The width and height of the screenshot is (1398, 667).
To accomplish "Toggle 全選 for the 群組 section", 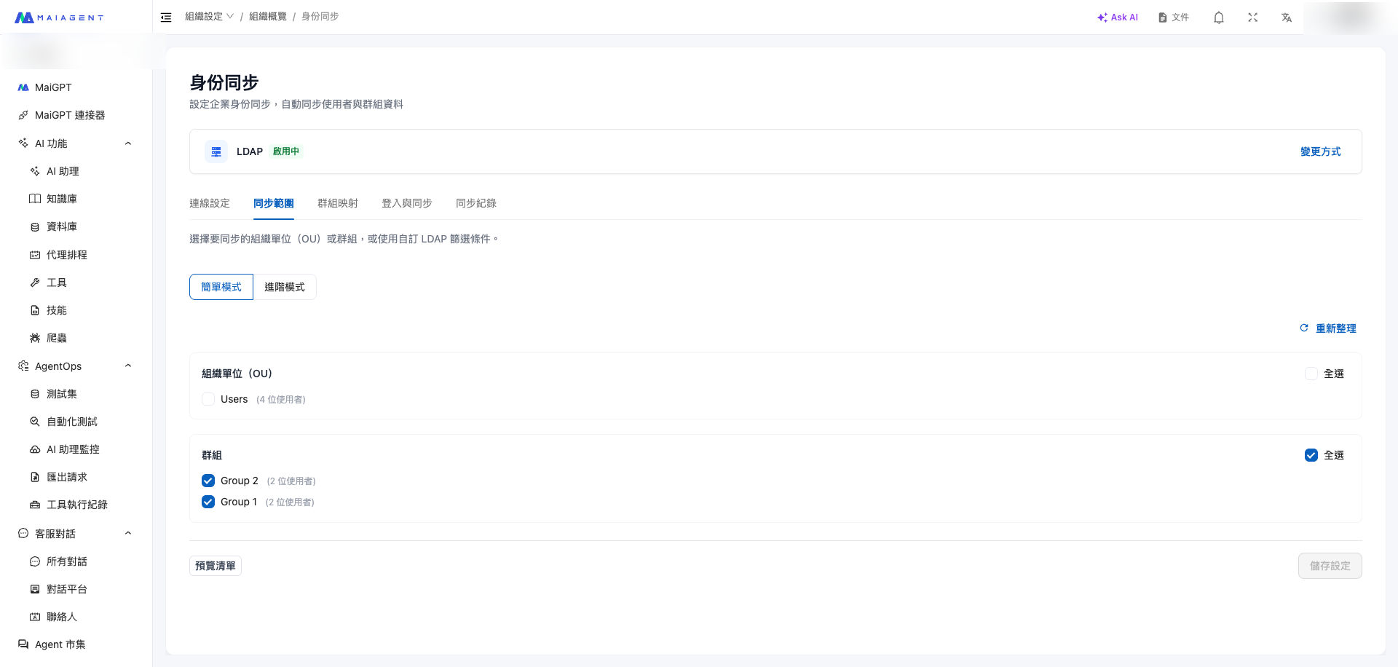I will click(x=1311, y=455).
